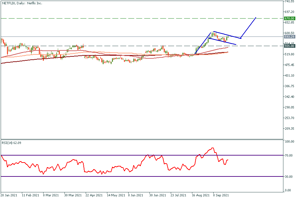Viewport: 299px width, 199px height.
Task: Click the 593.29 current price label
Action: [x=290, y=37]
